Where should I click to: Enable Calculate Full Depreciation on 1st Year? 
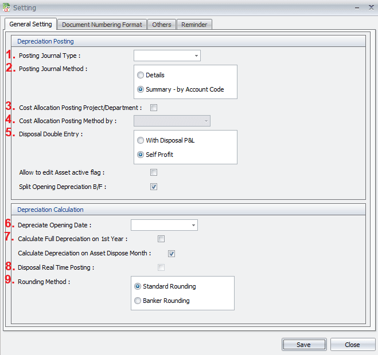[x=161, y=239]
